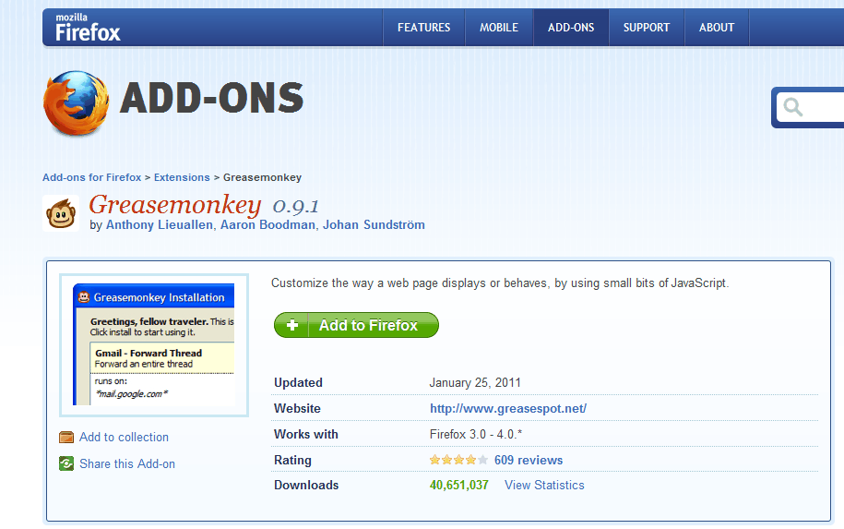Open the Greasemonkey Installation screenshot thumbnail

(154, 344)
